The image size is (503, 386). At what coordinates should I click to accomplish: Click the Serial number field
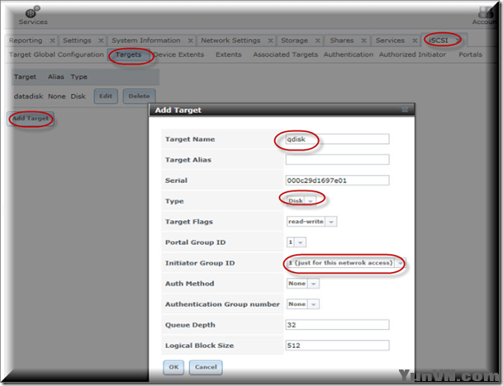[x=337, y=181]
